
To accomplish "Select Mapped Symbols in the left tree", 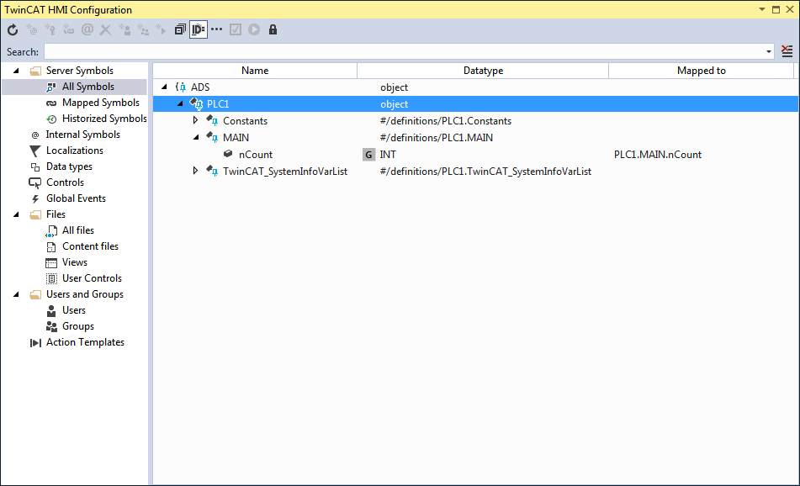I will pyautogui.click(x=100, y=103).
